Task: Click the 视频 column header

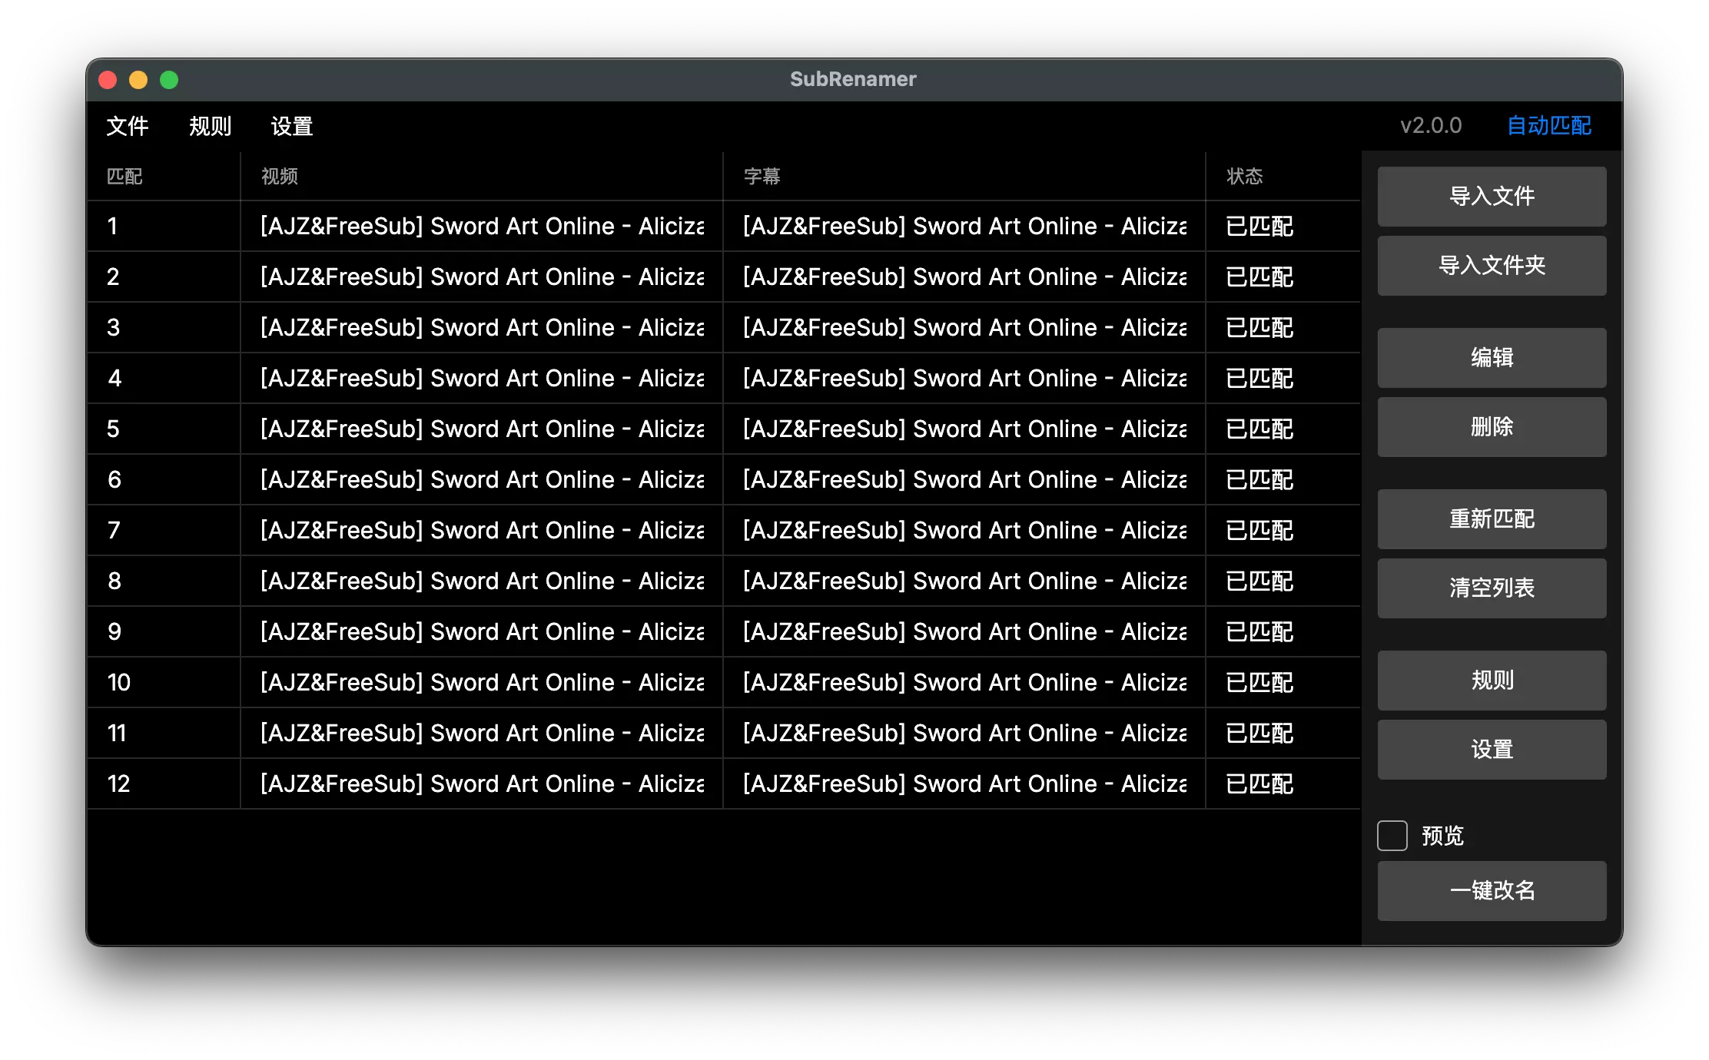Action: click(x=280, y=177)
